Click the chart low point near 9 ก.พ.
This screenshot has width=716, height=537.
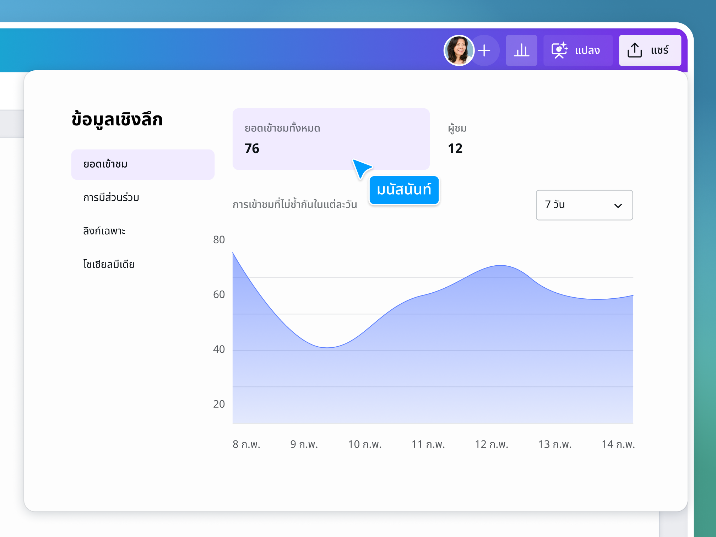pyautogui.click(x=327, y=347)
